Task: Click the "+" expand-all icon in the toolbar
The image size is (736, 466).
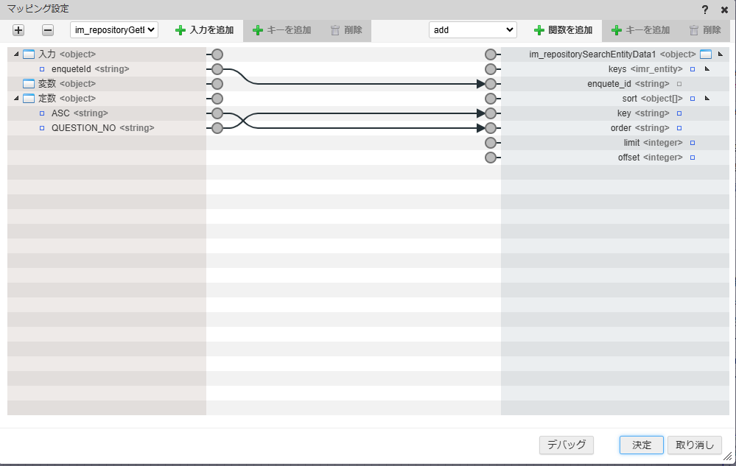Action: pyautogui.click(x=18, y=30)
